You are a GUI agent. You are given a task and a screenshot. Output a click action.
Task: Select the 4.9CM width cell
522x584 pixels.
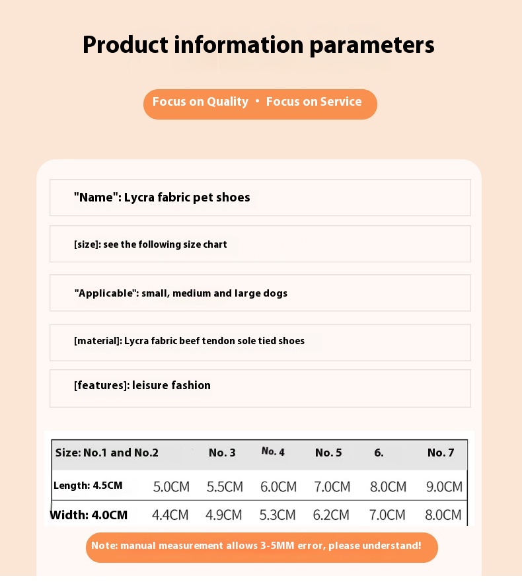[224, 515]
